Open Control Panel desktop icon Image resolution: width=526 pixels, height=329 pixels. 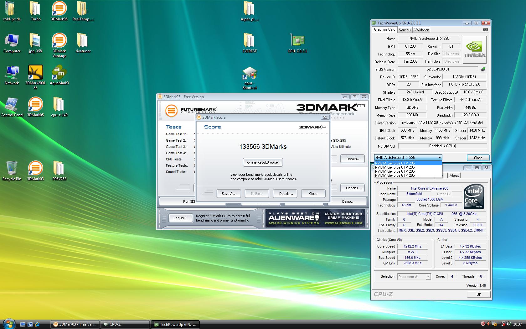click(12, 107)
